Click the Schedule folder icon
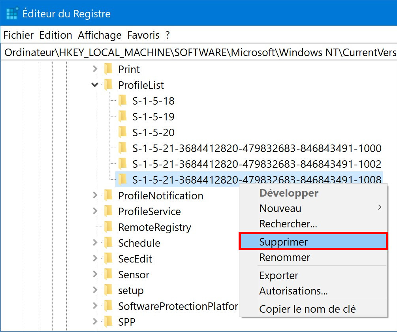 click(x=108, y=243)
